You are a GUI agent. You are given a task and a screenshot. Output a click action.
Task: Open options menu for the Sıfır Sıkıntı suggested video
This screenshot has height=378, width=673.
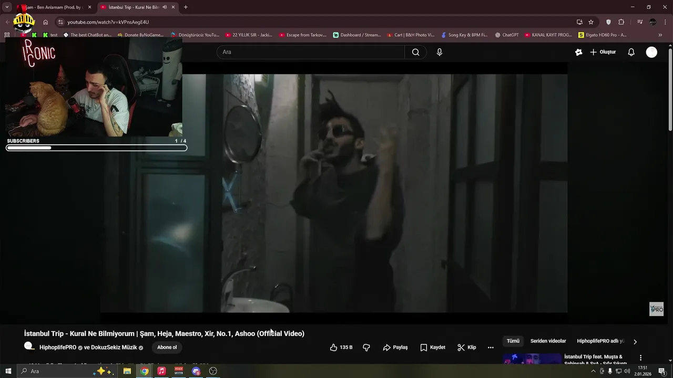(640, 358)
